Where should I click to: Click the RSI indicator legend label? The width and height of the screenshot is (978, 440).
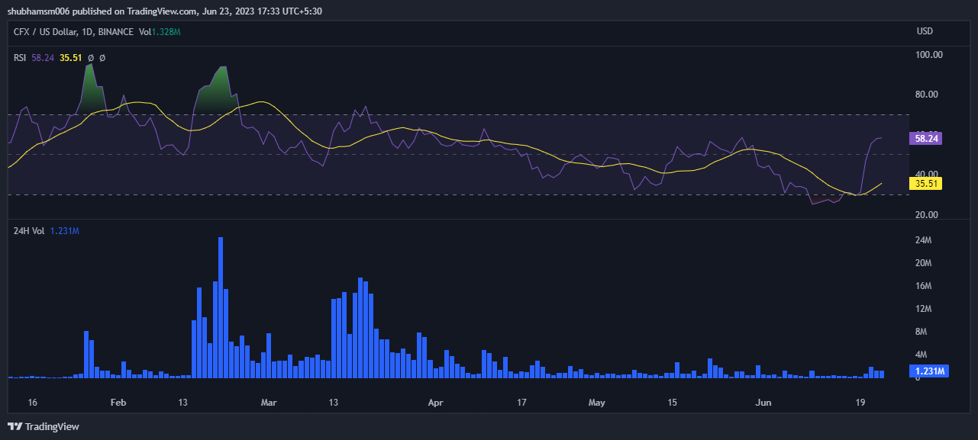(x=20, y=57)
